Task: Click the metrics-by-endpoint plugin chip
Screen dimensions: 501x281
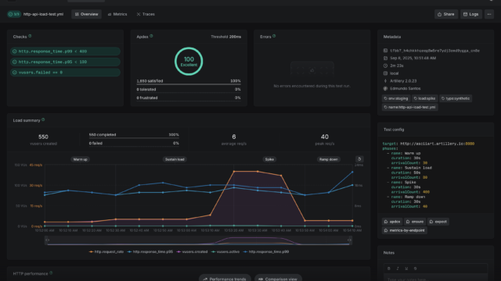Action: tap(405, 230)
